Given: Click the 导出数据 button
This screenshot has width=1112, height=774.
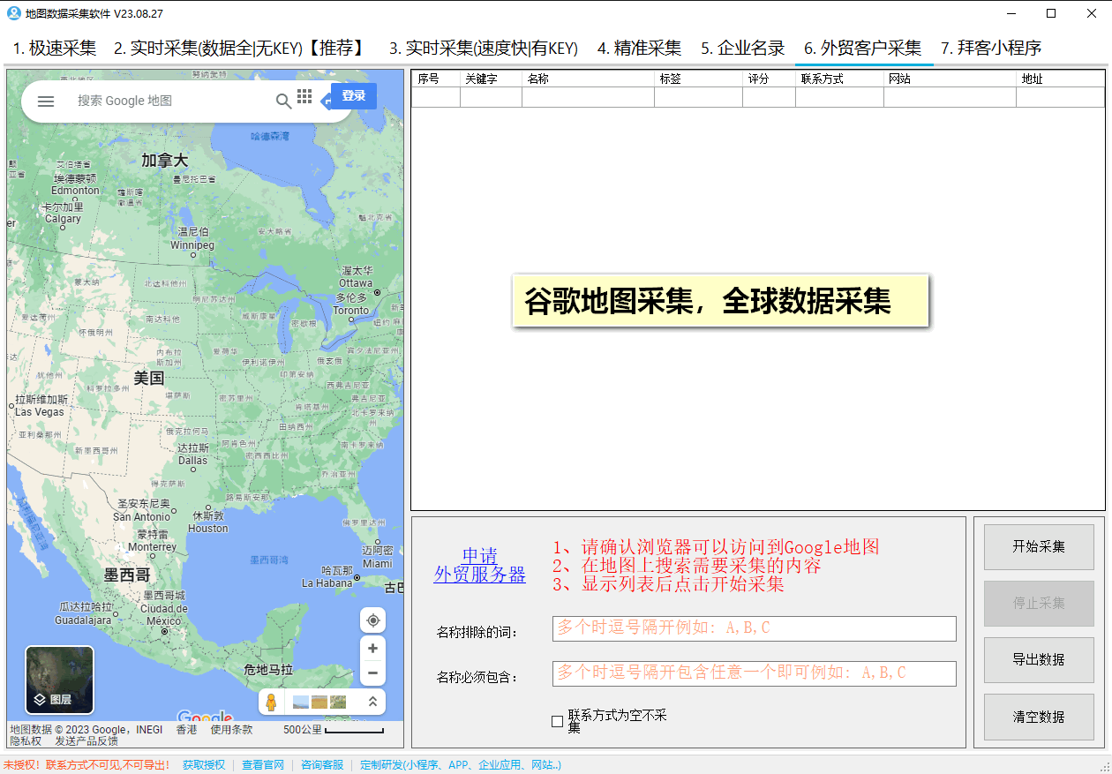Looking at the screenshot, I should click(x=1039, y=660).
